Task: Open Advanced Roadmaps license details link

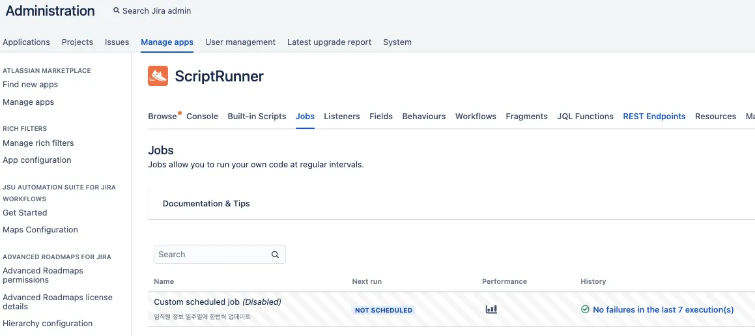Action: coord(58,301)
